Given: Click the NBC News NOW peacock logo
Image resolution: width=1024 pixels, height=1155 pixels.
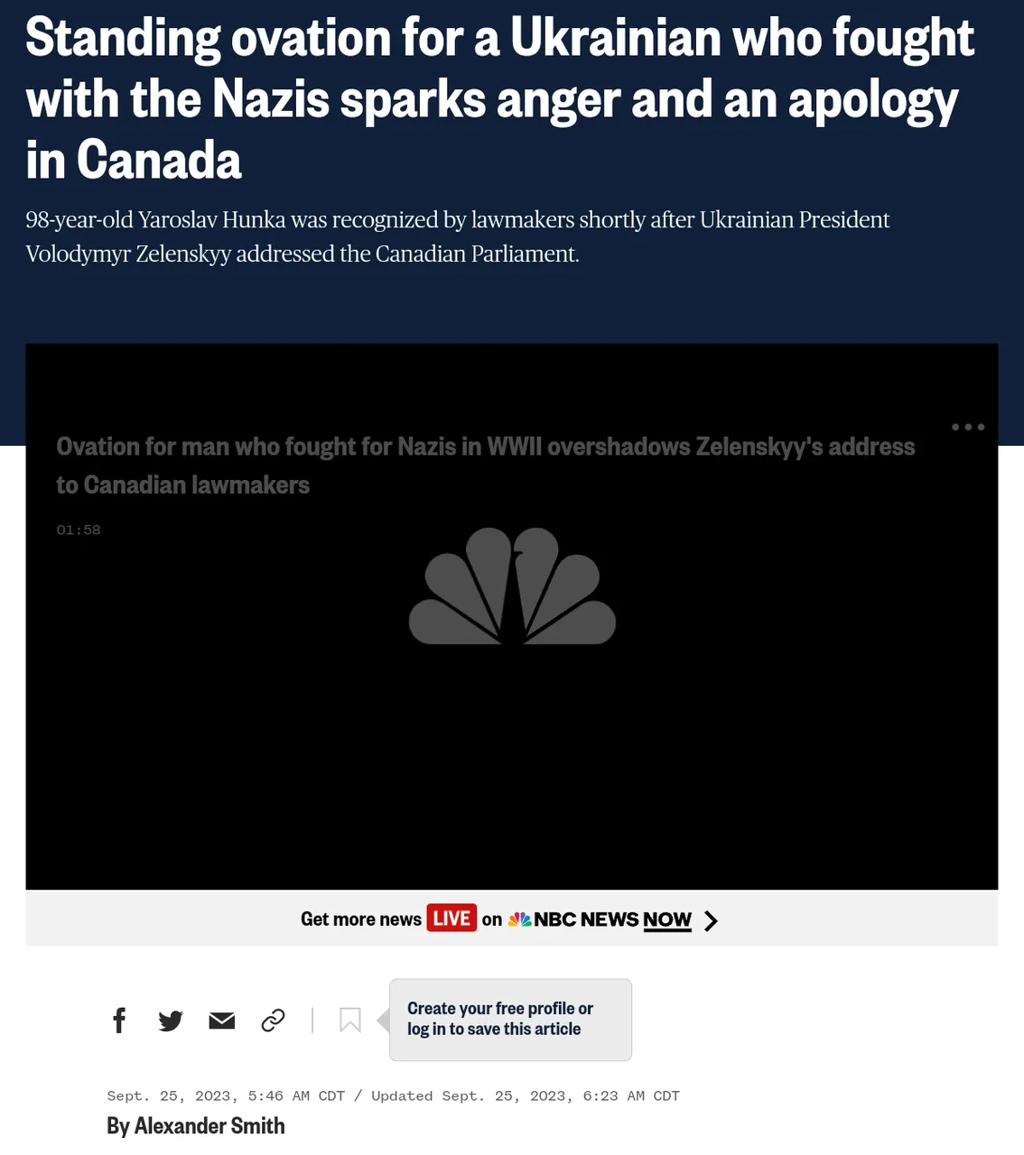Looking at the screenshot, I should coord(519,919).
